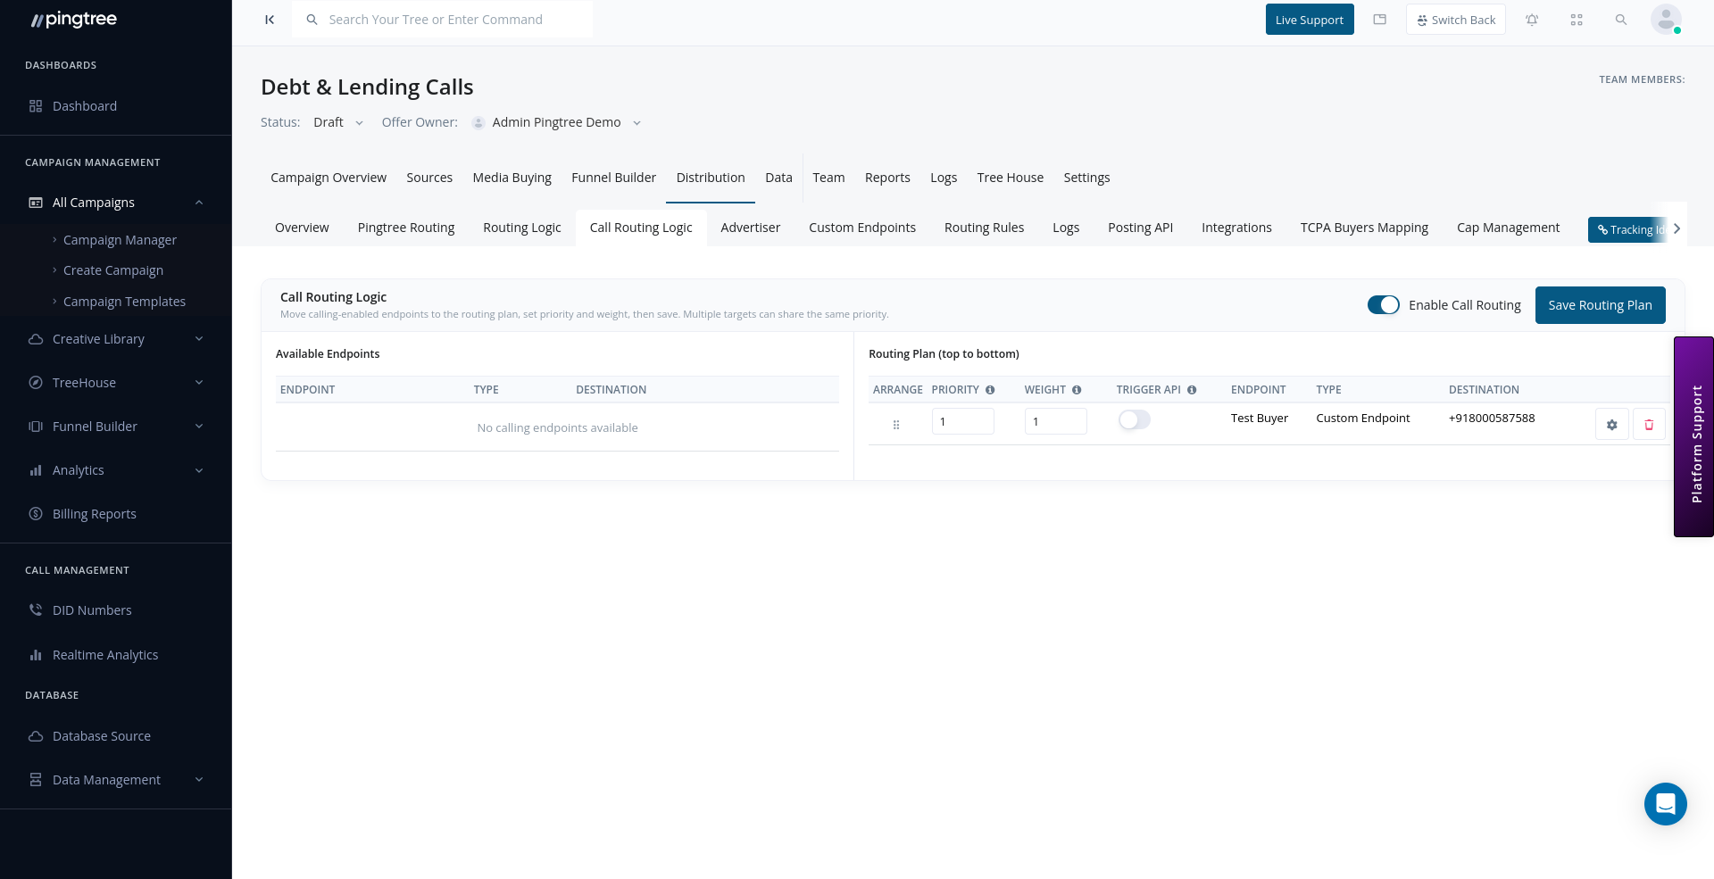The height and width of the screenshot is (879, 1714).
Task: Click the Priority value field showing 1
Action: pyautogui.click(x=962, y=420)
